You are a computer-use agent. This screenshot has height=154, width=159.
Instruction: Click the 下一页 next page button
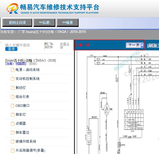pos(135,45)
